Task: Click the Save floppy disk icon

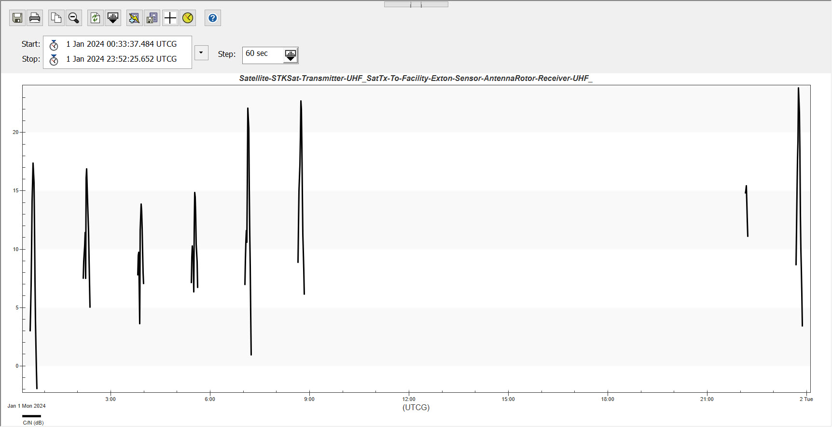Action: [17, 18]
